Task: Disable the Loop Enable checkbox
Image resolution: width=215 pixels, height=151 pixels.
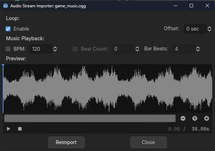Action: tap(8, 29)
